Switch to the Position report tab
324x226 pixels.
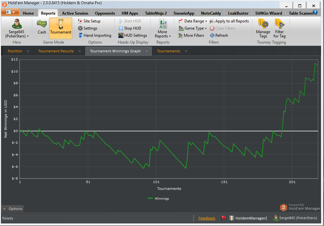click(15, 51)
